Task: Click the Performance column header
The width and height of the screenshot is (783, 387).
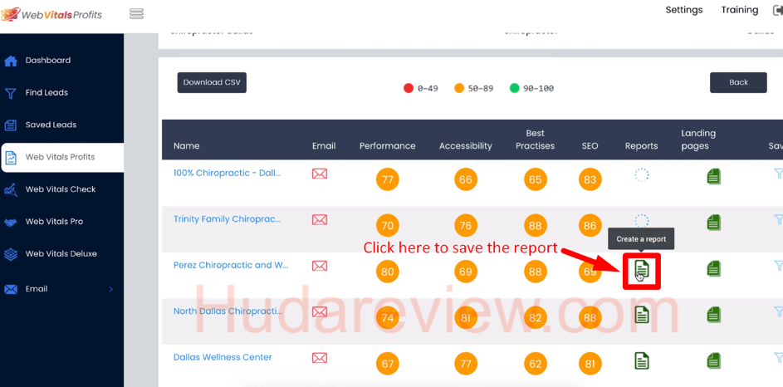Action: click(x=388, y=146)
